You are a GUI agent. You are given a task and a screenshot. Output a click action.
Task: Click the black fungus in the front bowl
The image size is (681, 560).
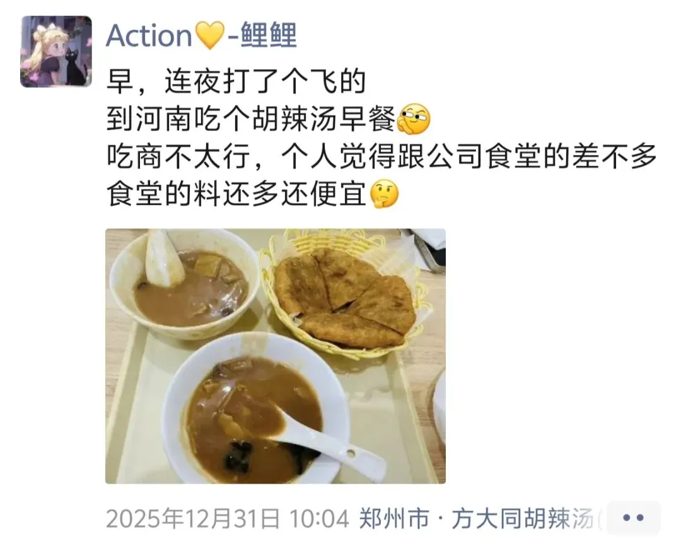pos(238,455)
